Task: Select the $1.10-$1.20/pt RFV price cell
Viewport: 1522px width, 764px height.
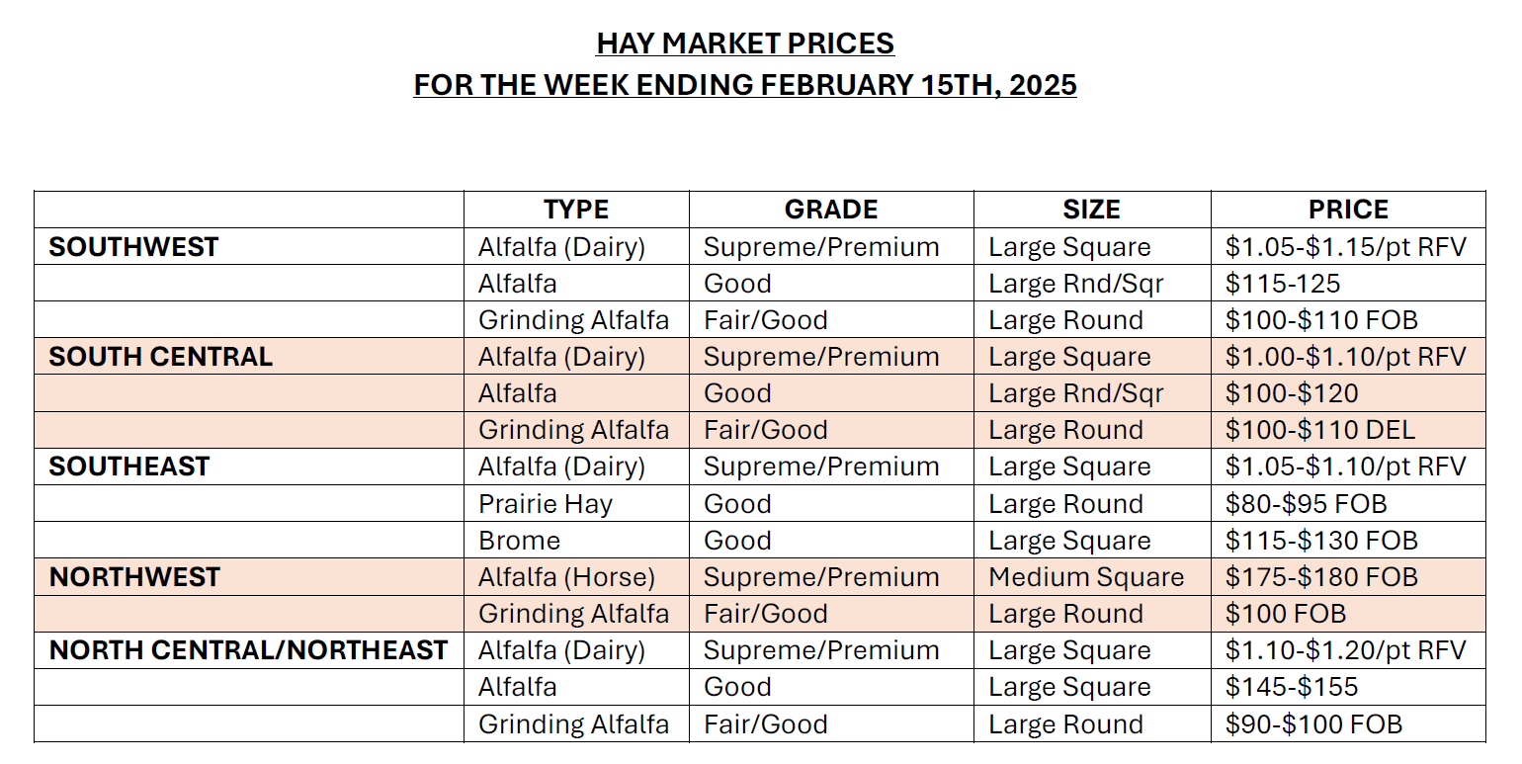Action: click(1346, 650)
